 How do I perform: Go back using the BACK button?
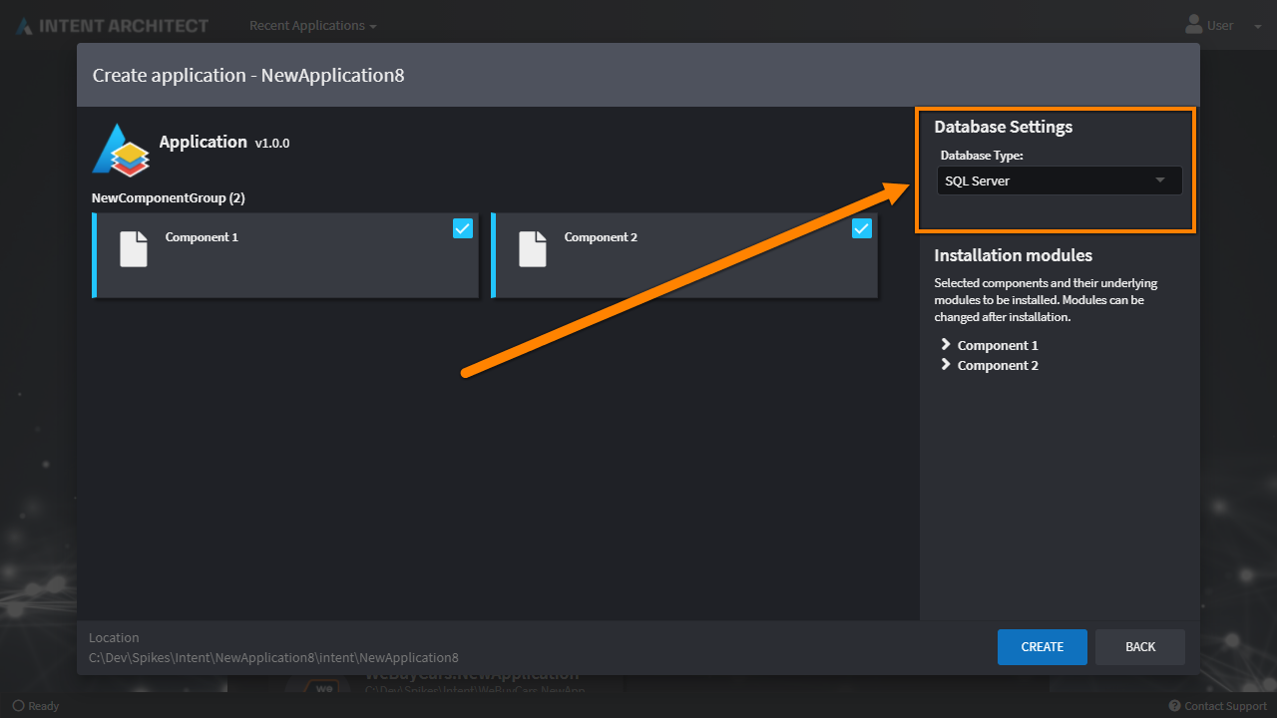pos(1140,647)
